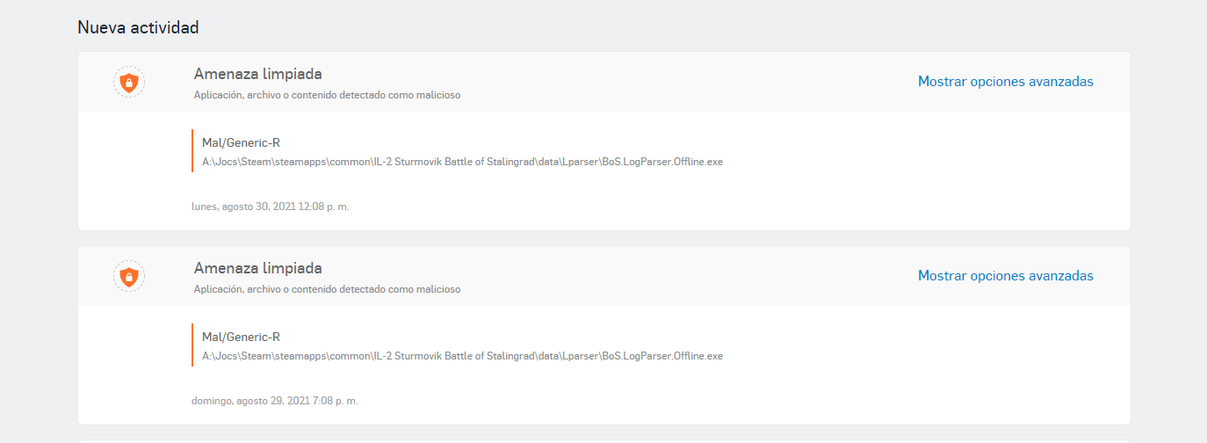The width and height of the screenshot is (1207, 443).
Task: Click Mal/Generic-R threat name in the first card
Action: [x=241, y=142]
